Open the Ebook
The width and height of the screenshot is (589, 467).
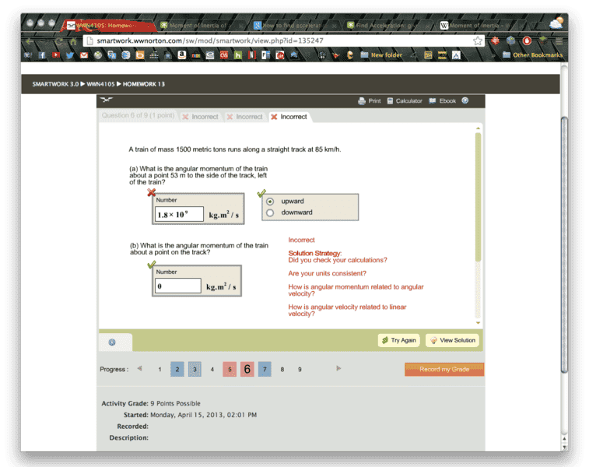[x=442, y=100]
